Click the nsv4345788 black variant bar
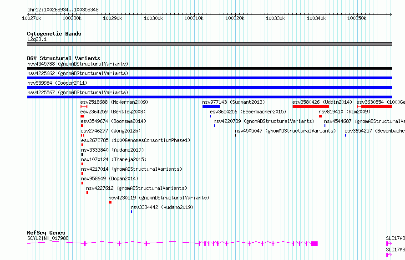 (209, 68)
